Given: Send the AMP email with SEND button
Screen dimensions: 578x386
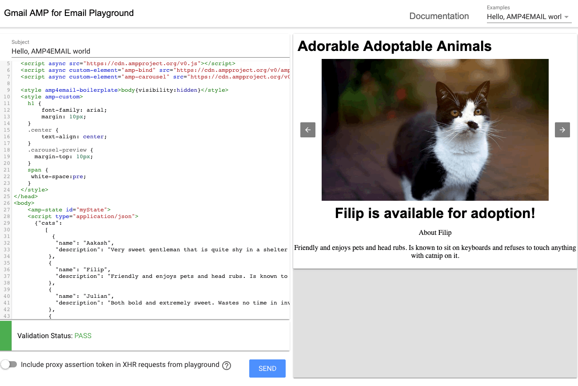Looking at the screenshot, I should pyautogui.click(x=267, y=369).
